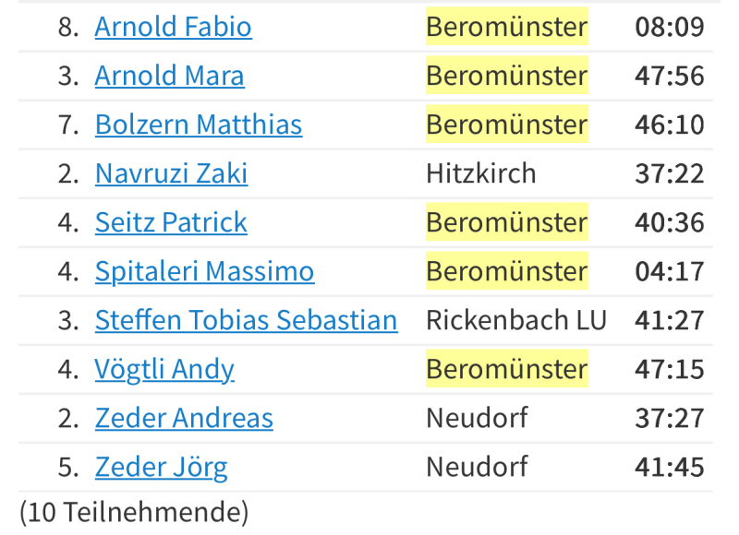Click the Vögtli Andy link
Viewport: 739px width, 535px height.
[164, 369]
